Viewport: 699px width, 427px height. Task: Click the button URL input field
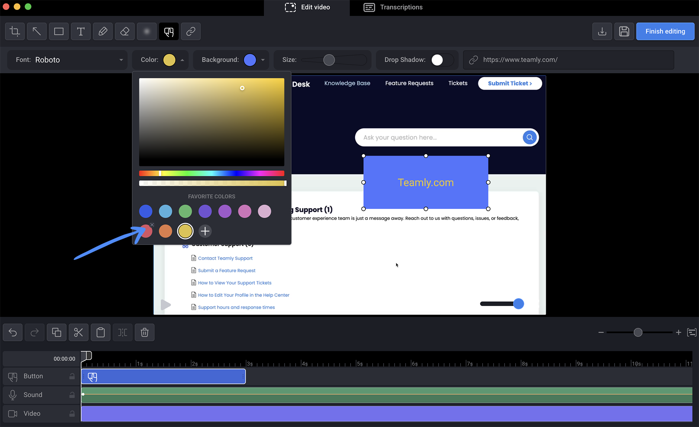click(x=569, y=60)
